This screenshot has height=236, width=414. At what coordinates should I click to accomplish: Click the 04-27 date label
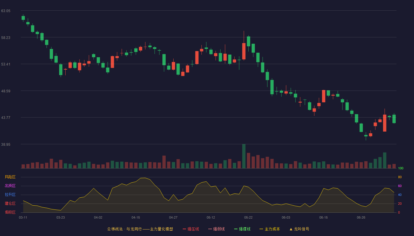173,217
